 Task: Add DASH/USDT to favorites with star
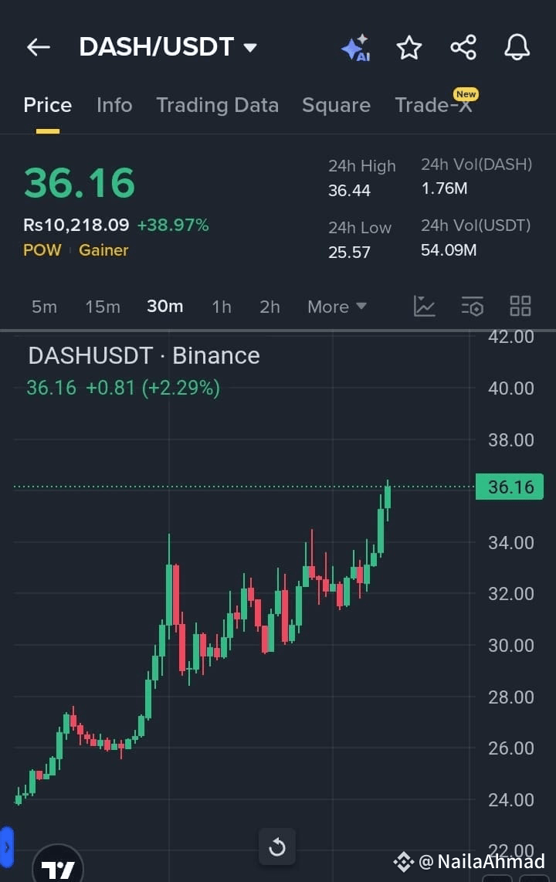pyautogui.click(x=409, y=47)
